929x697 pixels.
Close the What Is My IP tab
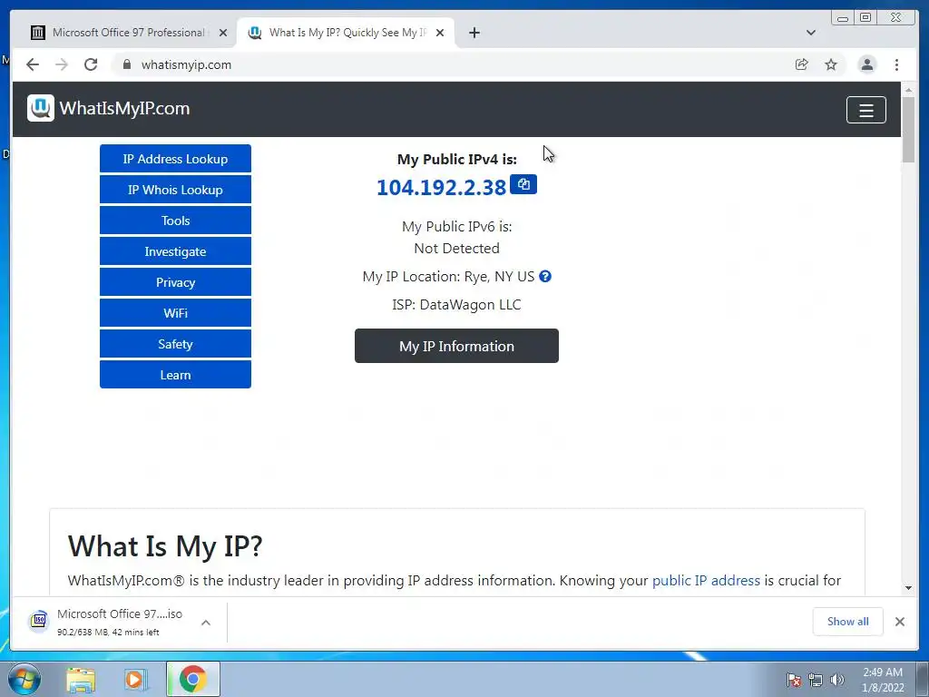440,33
